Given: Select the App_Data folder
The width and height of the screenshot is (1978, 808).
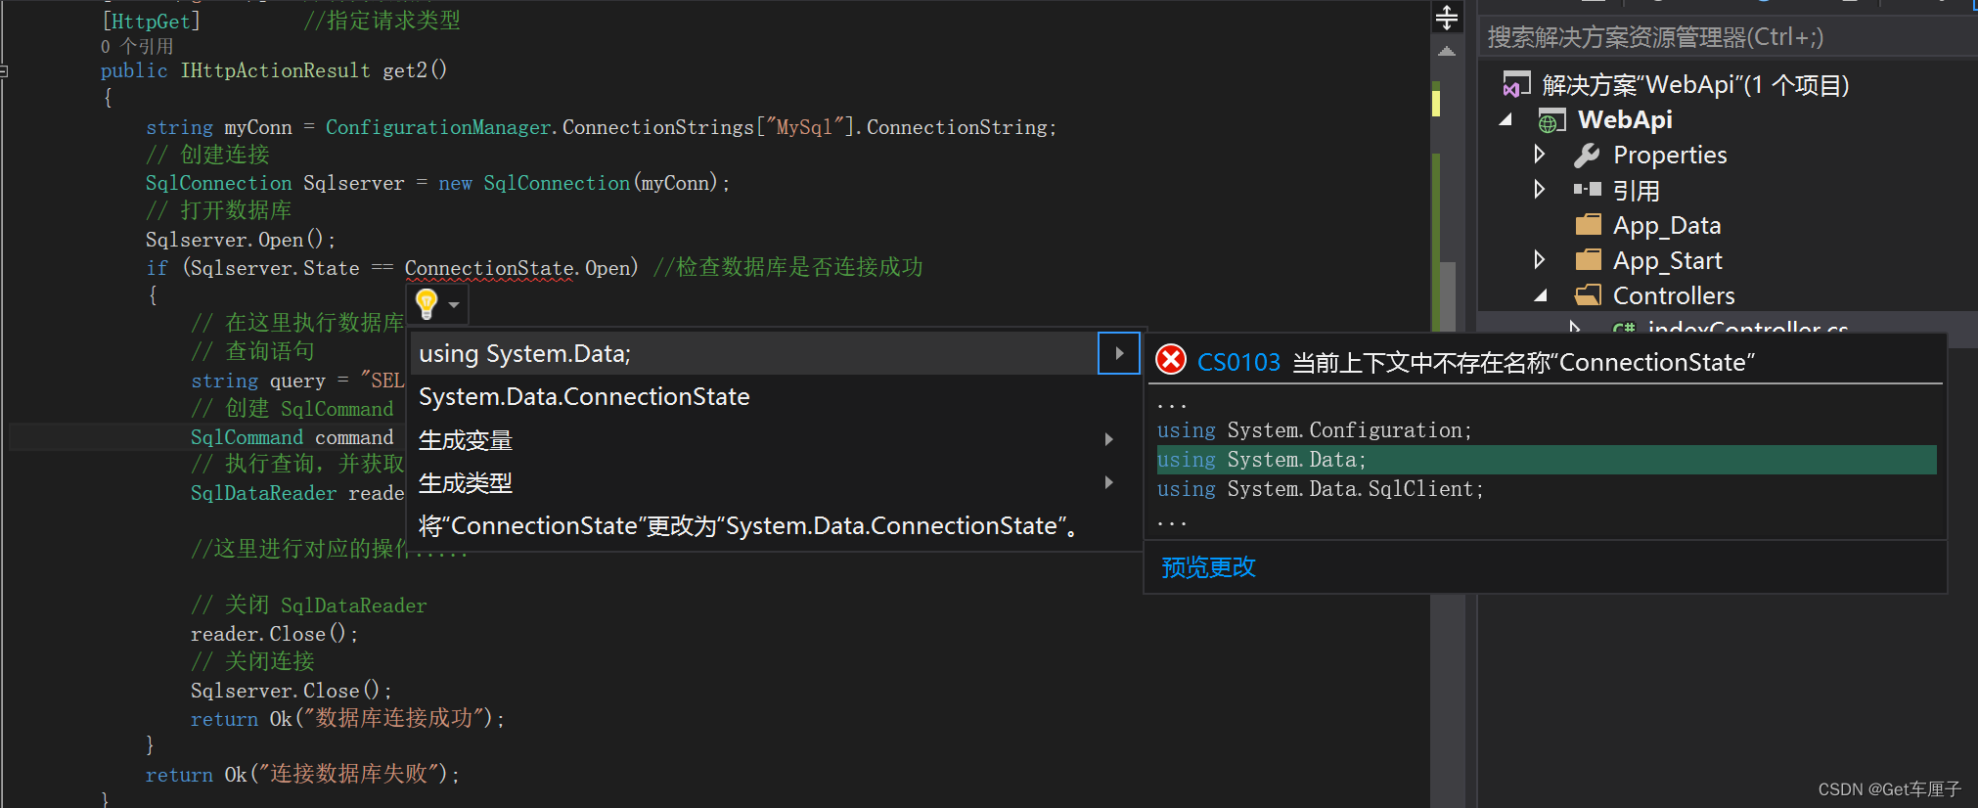Looking at the screenshot, I should click(x=1667, y=226).
